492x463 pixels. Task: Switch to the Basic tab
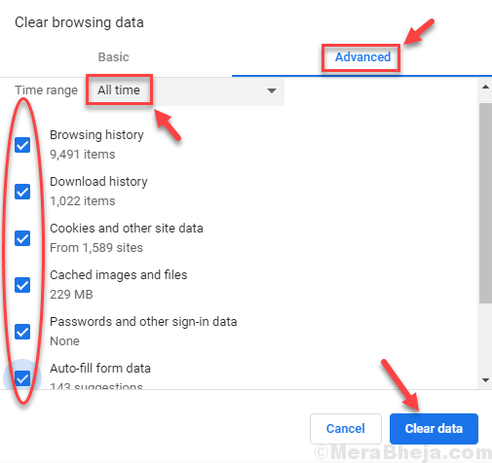(x=114, y=57)
